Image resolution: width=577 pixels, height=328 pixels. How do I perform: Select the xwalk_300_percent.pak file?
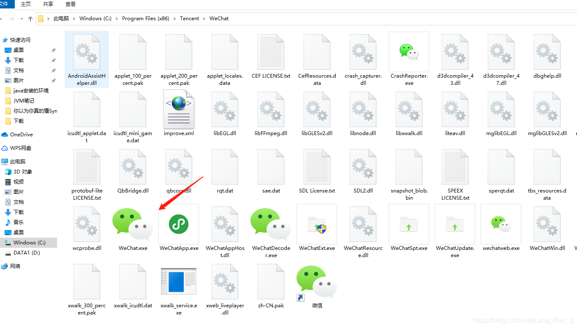(x=87, y=289)
